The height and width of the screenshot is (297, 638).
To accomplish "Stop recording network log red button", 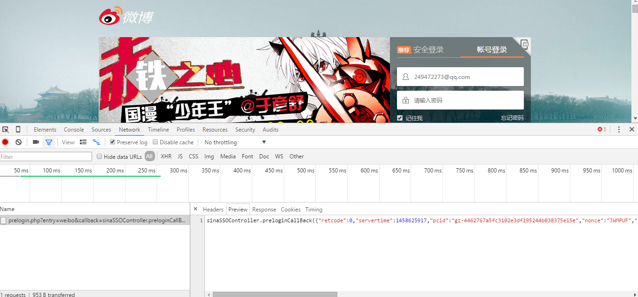I will pos(5,142).
